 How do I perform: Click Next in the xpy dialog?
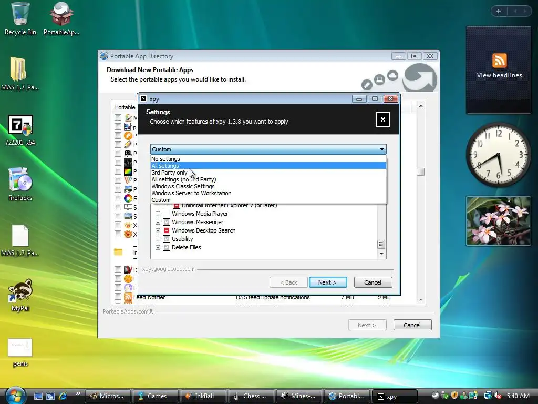coord(328,282)
